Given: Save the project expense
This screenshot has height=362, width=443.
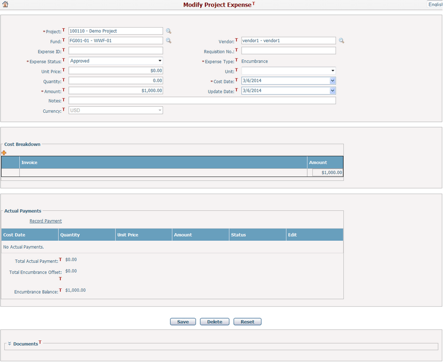Looking at the screenshot, I should [183, 321].
